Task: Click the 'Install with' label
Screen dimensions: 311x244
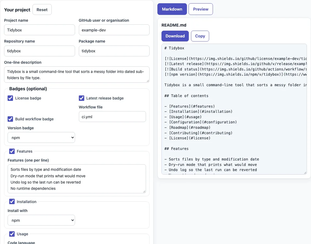Action: [x=17, y=211]
